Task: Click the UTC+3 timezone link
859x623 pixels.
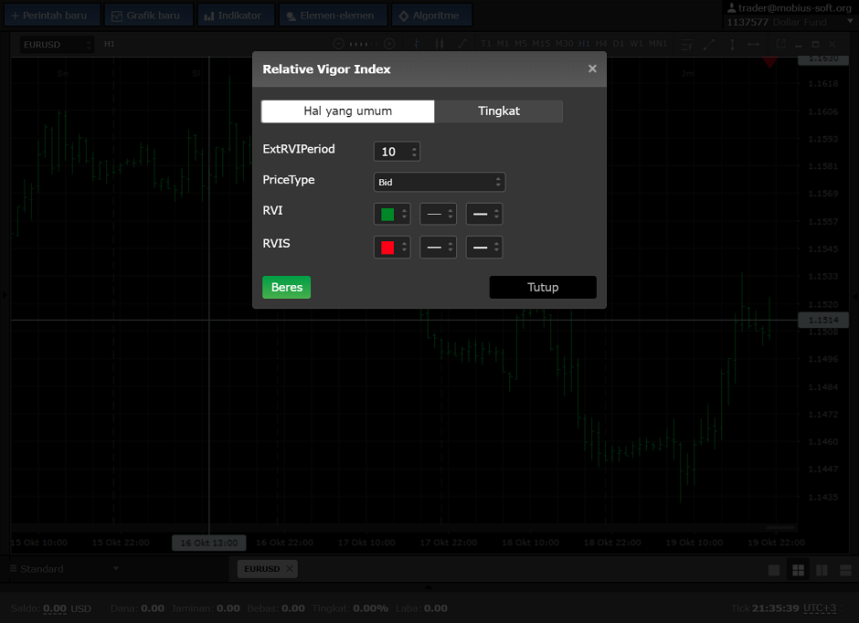Action: point(820,608)
